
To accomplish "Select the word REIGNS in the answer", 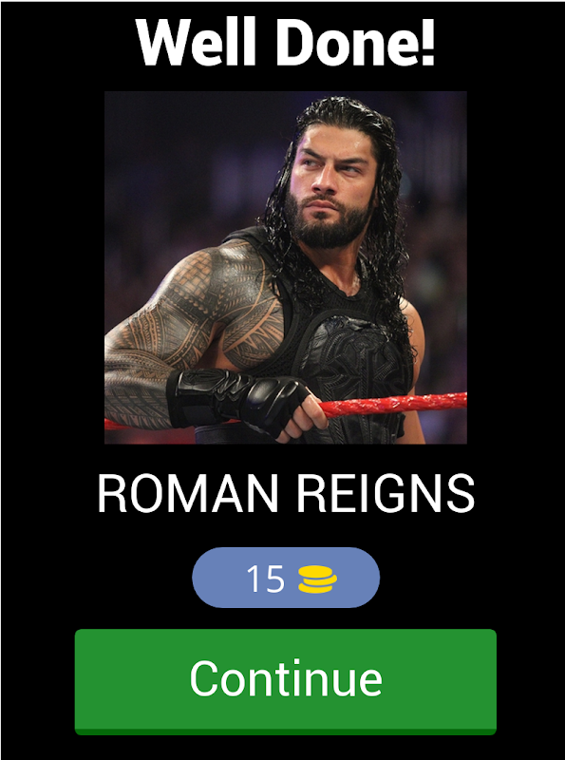I will coord(386,493).
